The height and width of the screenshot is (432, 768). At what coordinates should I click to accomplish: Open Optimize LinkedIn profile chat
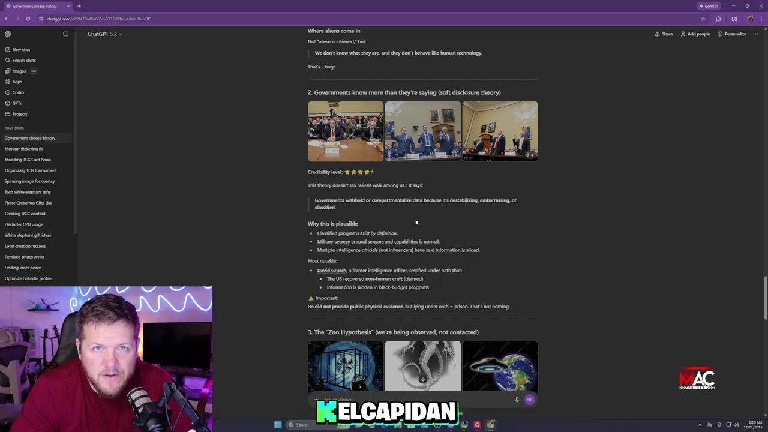coord(28,278)
